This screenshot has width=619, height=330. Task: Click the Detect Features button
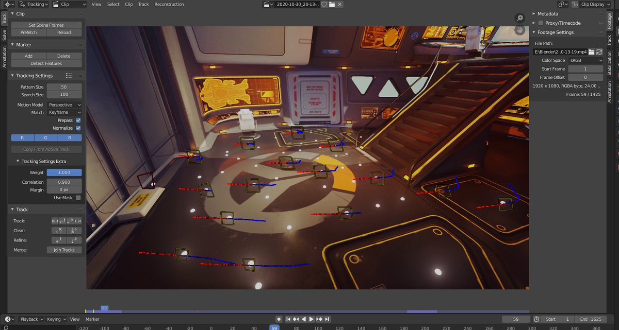[x=46, y=63]
